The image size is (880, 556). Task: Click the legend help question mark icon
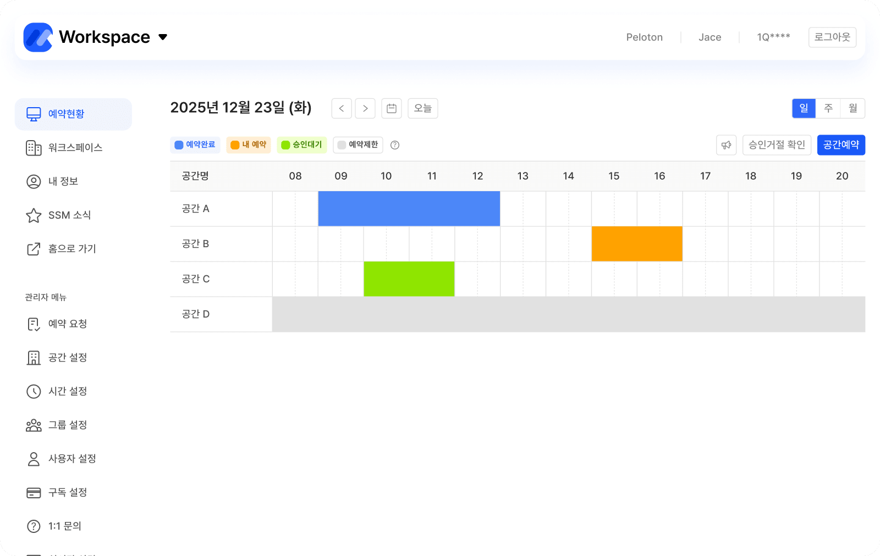pos(395,145)
